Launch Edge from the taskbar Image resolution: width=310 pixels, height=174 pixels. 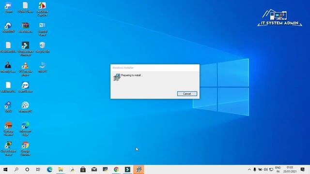point(49,170)
